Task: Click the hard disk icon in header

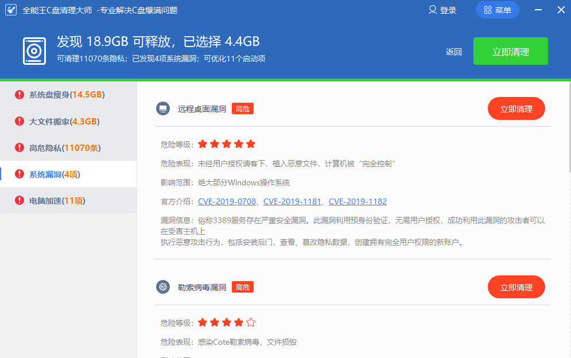Action: [x=34, y=50]
